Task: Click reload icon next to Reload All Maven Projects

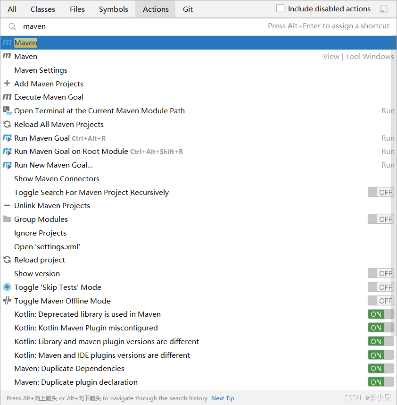Action: 7,124
